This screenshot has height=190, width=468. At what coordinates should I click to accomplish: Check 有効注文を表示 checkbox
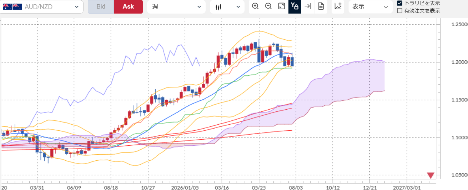tap(400, 11)
